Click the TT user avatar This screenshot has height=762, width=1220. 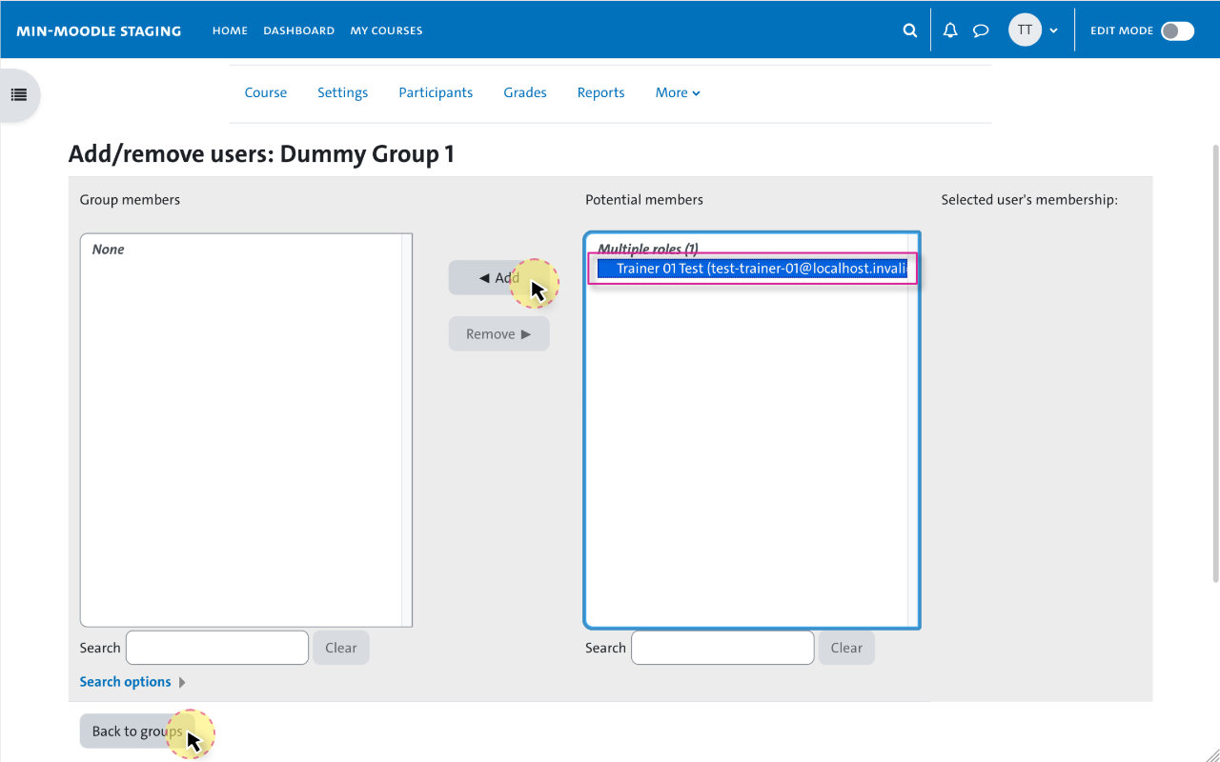coord(1025,30)
